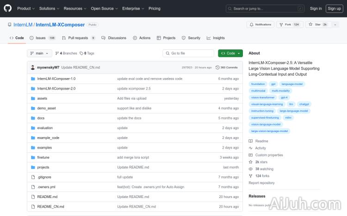Image resolution: width=347 pixels, height=216 pixels.
Task: Expand the Open Source menu
Action: pos(104,8)
